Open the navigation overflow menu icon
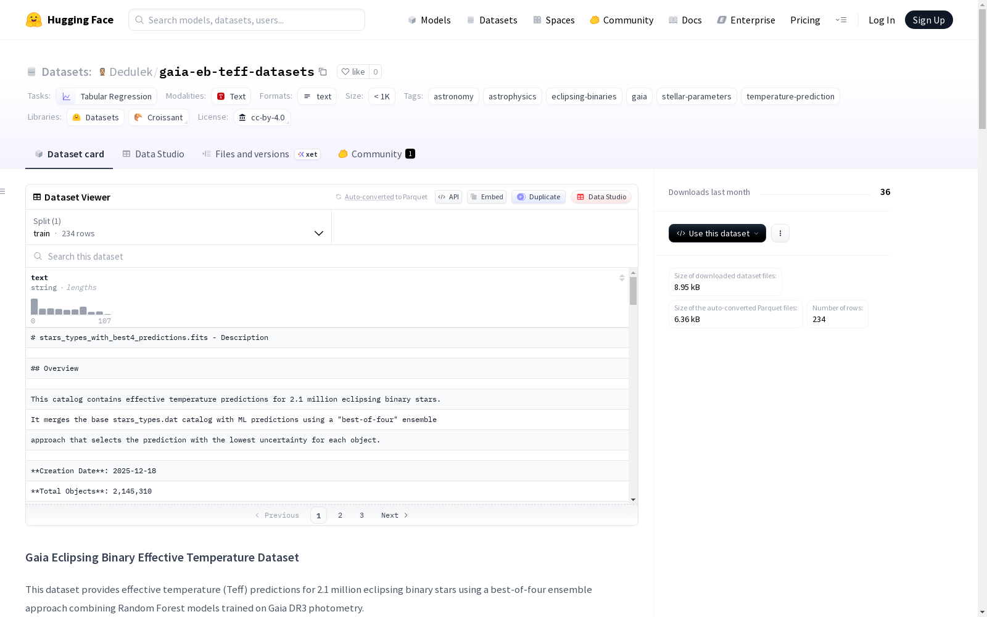This screenshot has height=617, width=987. (841, 20)
